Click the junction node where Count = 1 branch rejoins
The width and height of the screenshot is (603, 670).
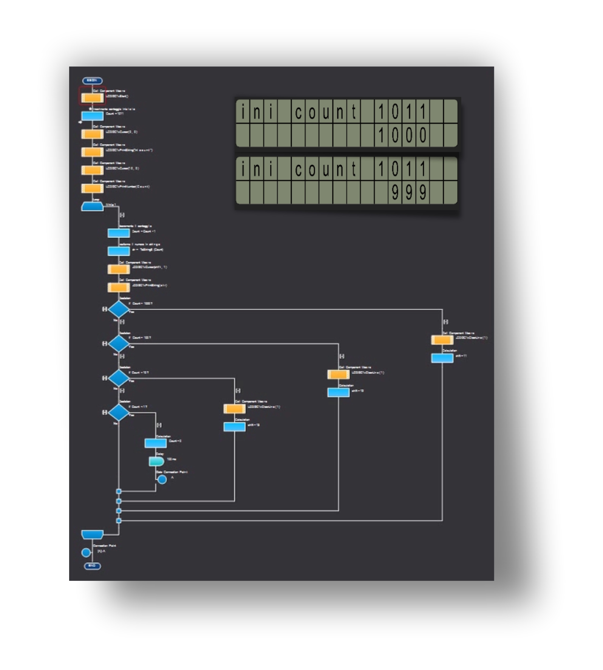coord(119,491)
